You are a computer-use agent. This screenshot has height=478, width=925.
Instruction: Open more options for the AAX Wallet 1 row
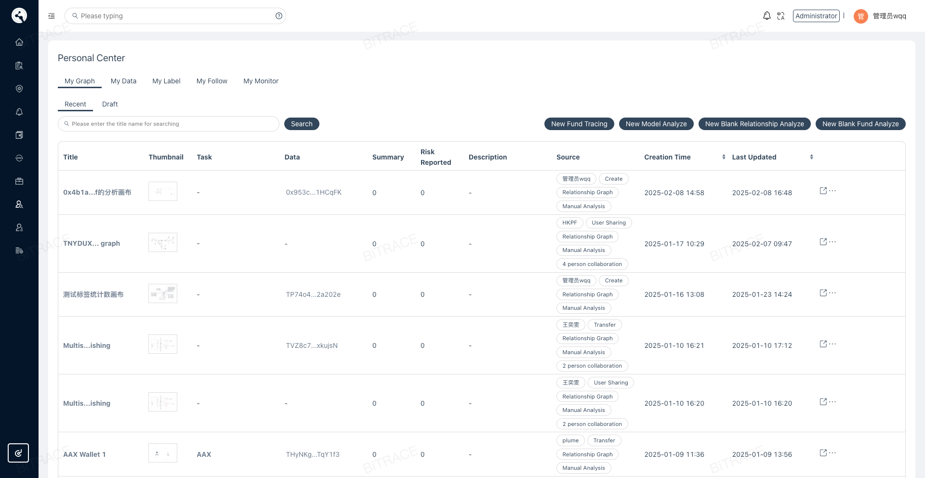point(832,453)
